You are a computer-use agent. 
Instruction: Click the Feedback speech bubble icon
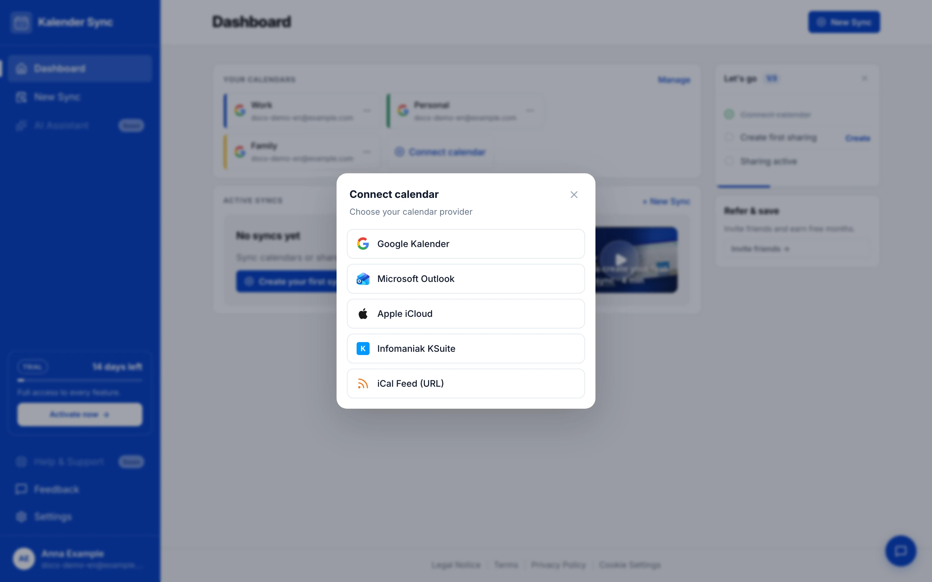[x=22, y=489]
